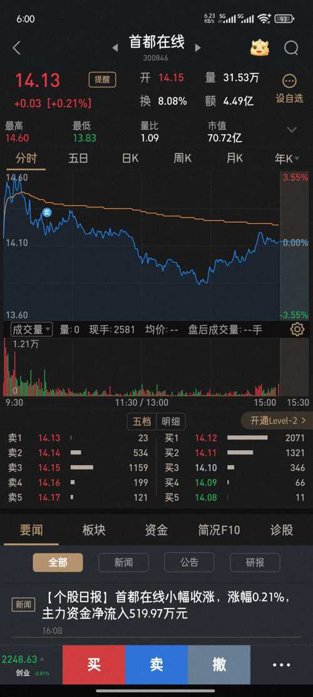The height and width of the screenshot is (697, 313).
Task: Select 卖5 price 14.17 row
Action: pyautogui.click(x=79, y=498)
